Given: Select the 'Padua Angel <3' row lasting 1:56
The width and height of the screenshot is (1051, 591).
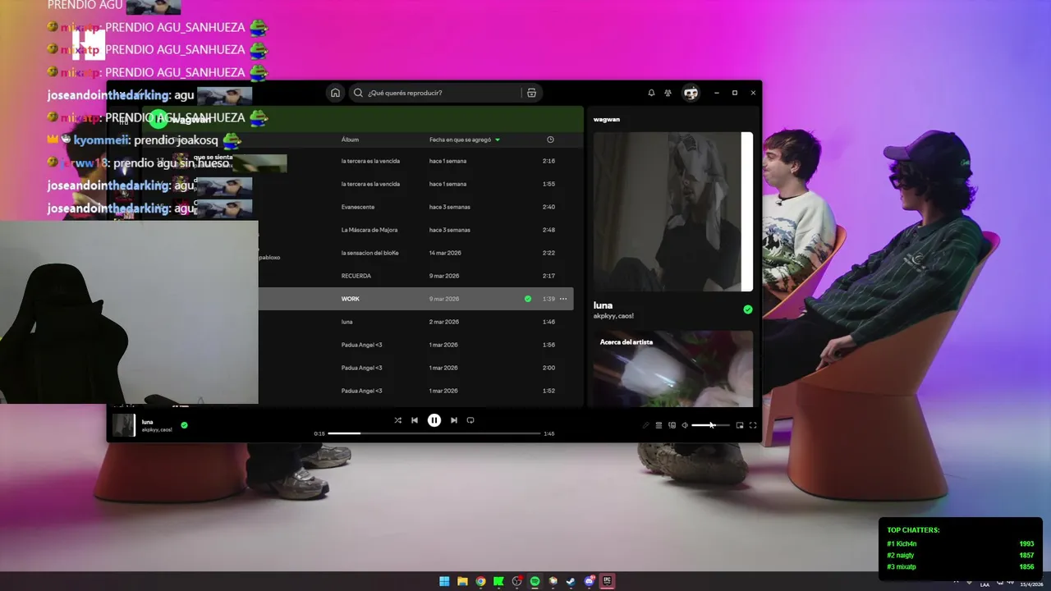Looking at the screenshot, I should 415,345.
